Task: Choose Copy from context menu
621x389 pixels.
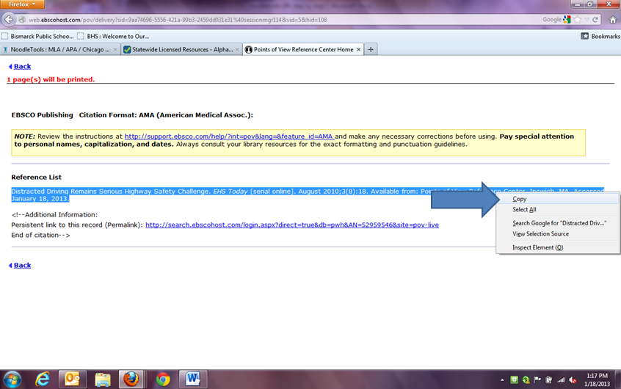Action: [x=558, y=199]
